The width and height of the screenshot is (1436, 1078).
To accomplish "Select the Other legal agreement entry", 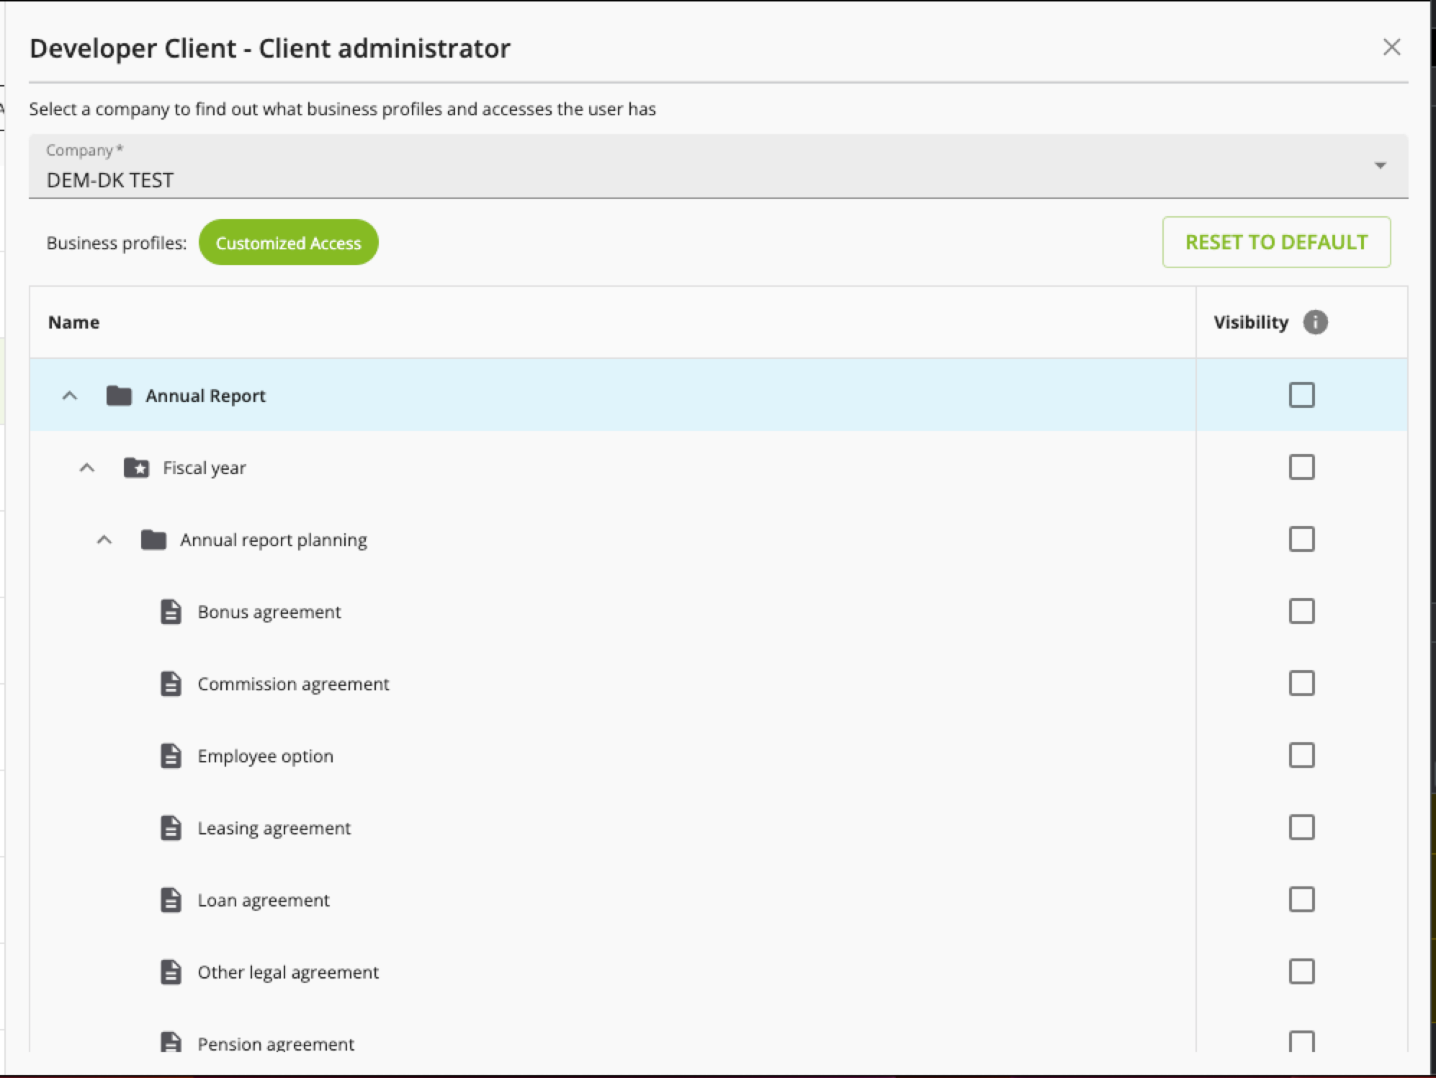I will click(x=288, y=973).
